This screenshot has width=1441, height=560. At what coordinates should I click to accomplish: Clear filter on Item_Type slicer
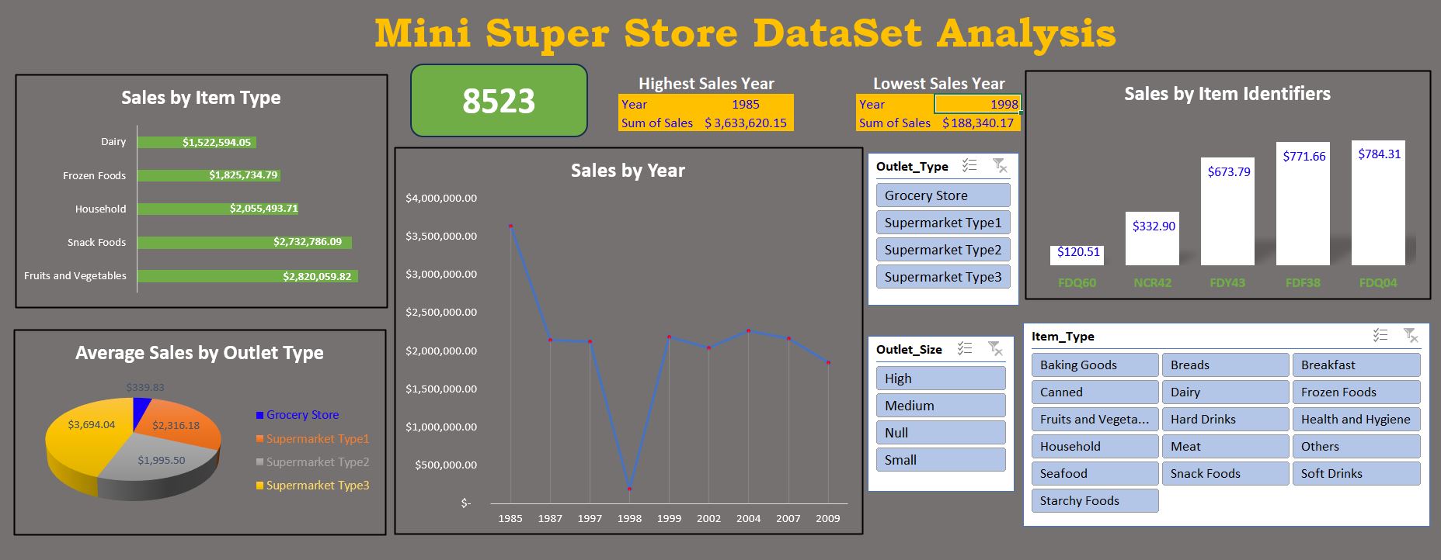(x=1411, y=336)
